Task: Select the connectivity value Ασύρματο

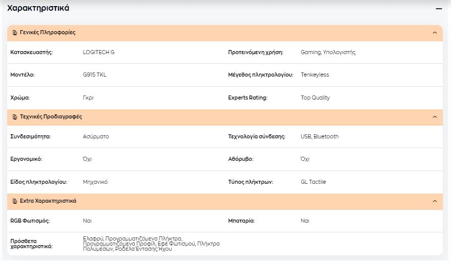Action: [96, 136]
